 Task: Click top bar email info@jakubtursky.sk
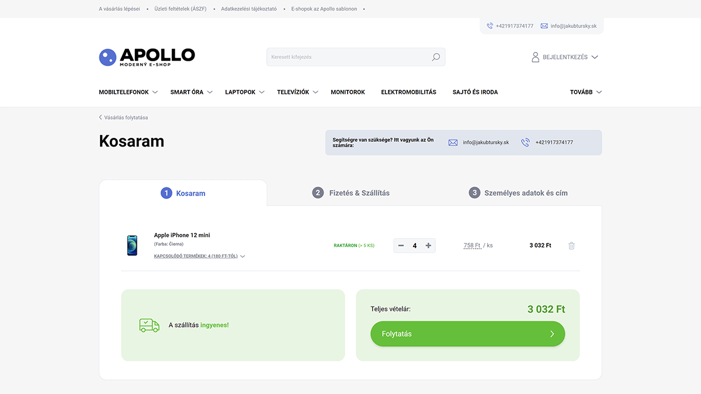pos(574,26)
